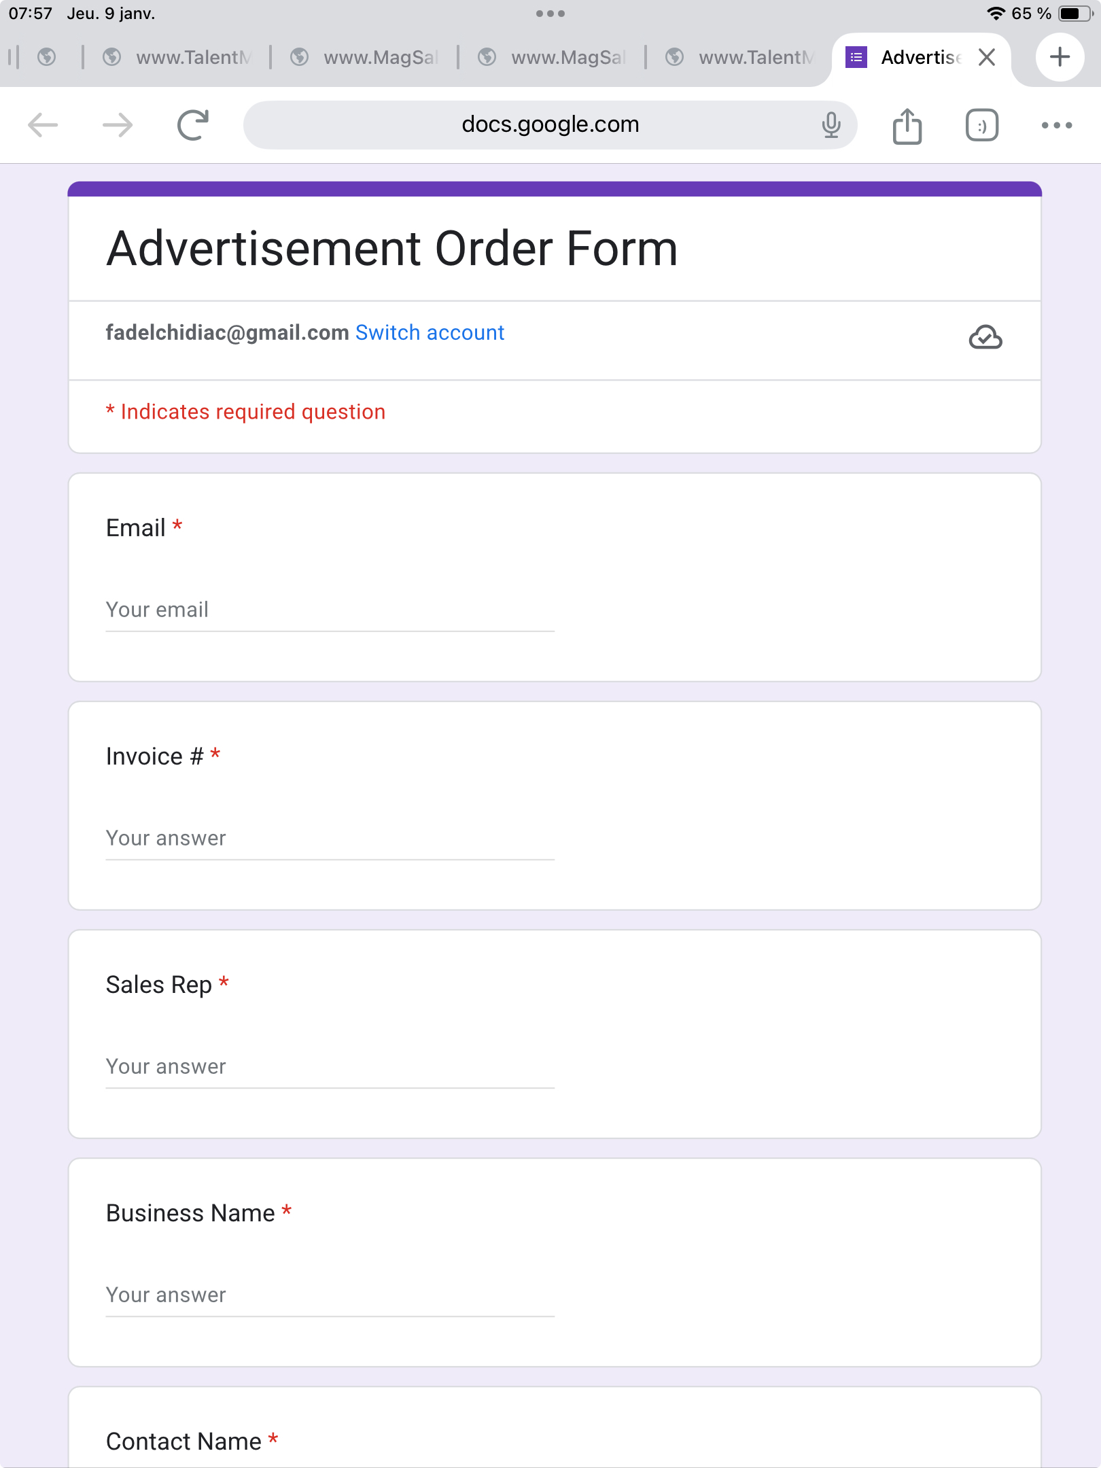Open the share sheet icon

[x=907, y=126]
